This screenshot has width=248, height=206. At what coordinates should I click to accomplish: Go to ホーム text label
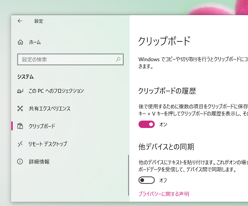click(35, 42)
